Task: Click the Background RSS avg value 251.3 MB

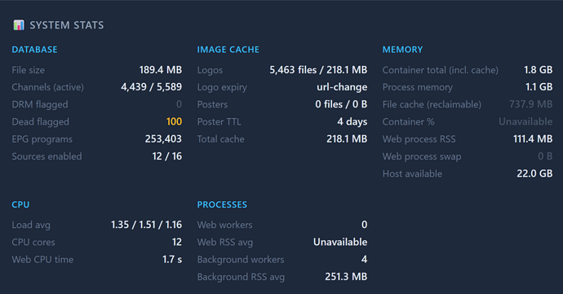Action: click(x=346, y=276)
